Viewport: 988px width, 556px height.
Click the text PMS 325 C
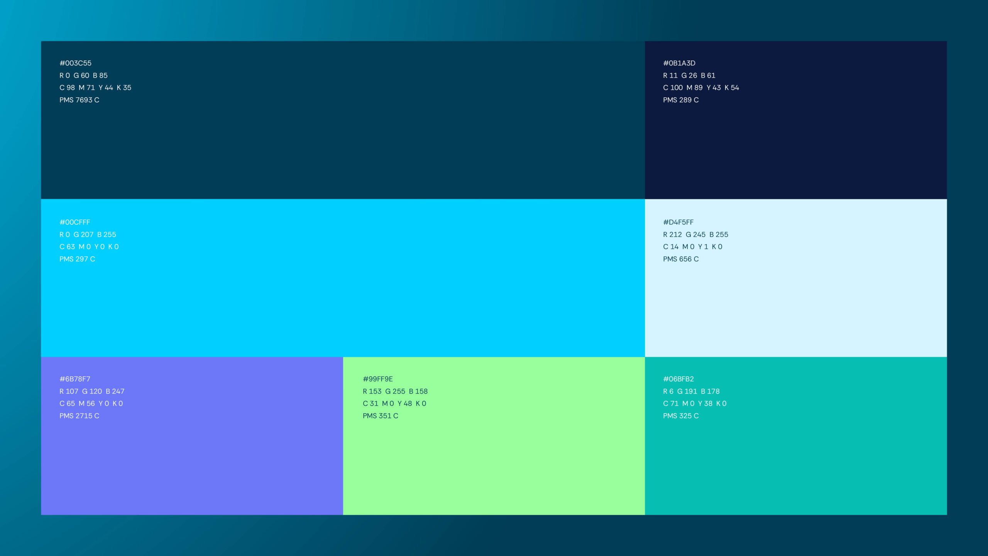coord(681,416)
